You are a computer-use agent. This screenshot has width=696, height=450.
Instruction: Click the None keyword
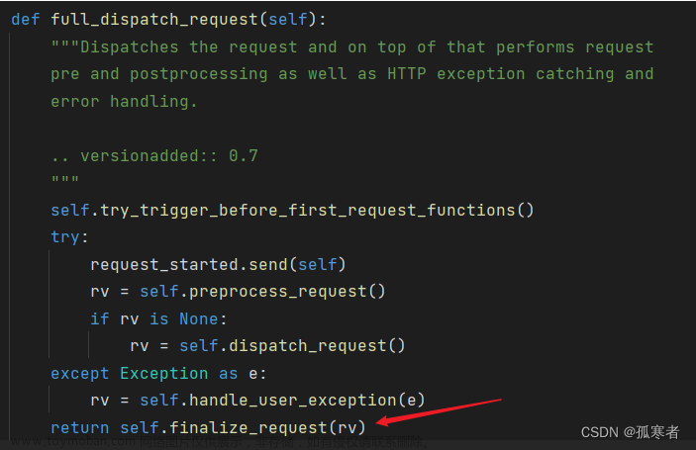tap(198, 318)
